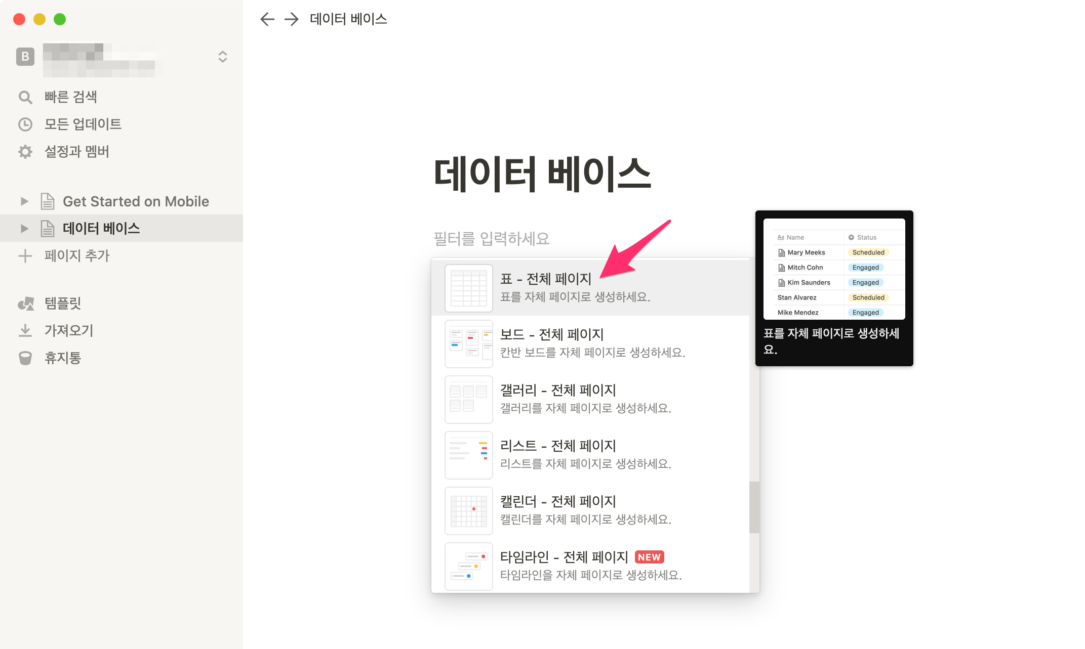Open all updates clock icon
This screenshot has height=649, width=1085.
[25, 124]
